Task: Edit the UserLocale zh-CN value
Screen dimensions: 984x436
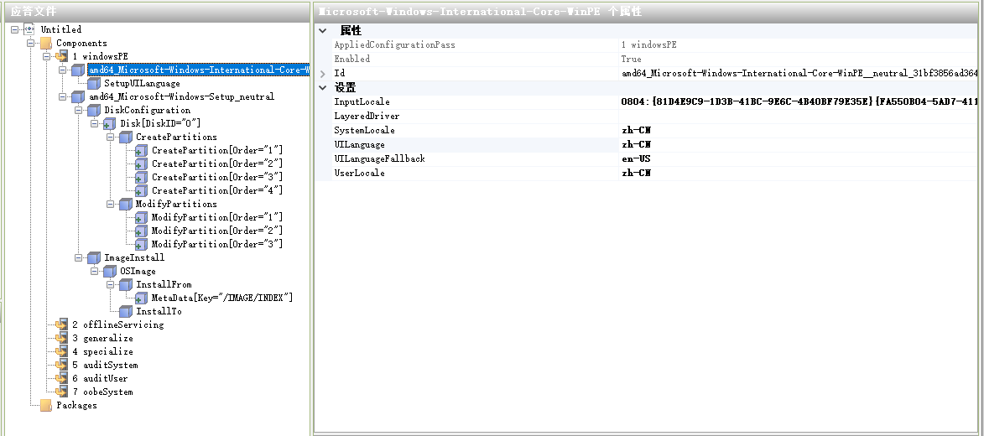Action: (x=798, y=174)
